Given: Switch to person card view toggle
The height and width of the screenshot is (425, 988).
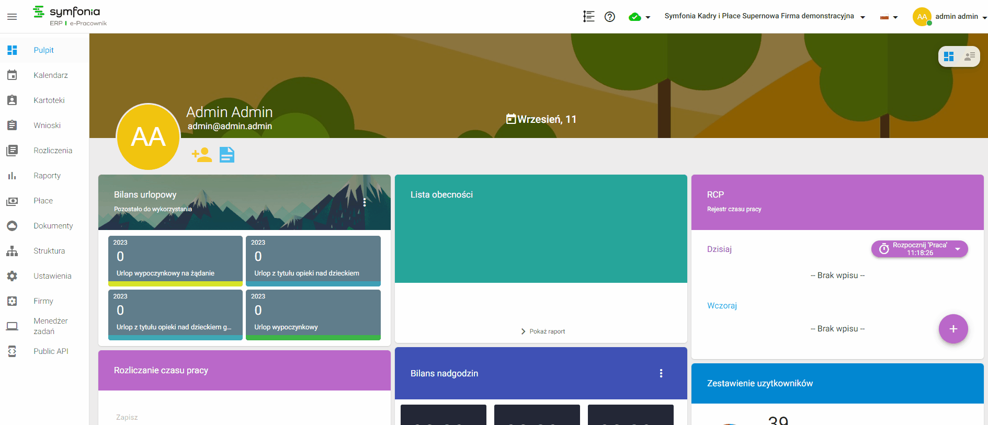Looking at the screenshot, I should coord(970,56).
